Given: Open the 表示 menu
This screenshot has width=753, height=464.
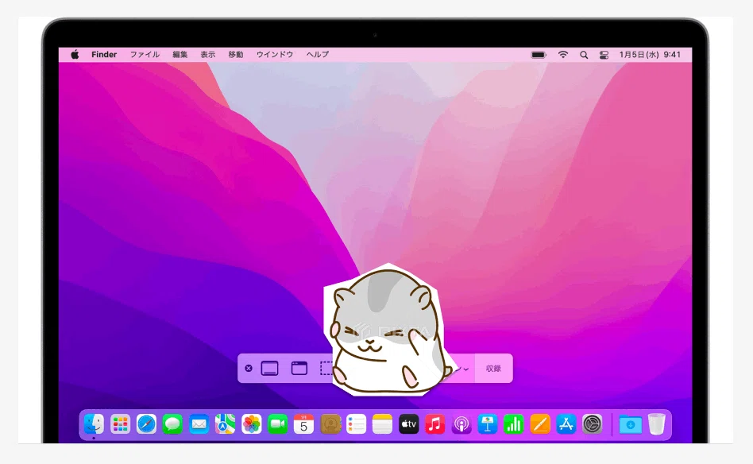Looking at the screenshot, I should click(x=208, y=55).
